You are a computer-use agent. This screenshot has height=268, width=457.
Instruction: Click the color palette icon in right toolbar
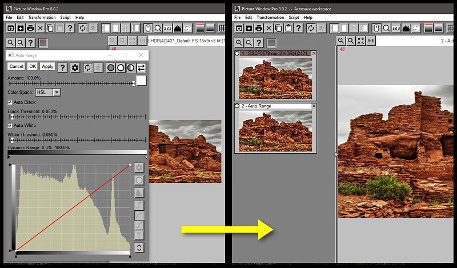(x=415, y=28)
